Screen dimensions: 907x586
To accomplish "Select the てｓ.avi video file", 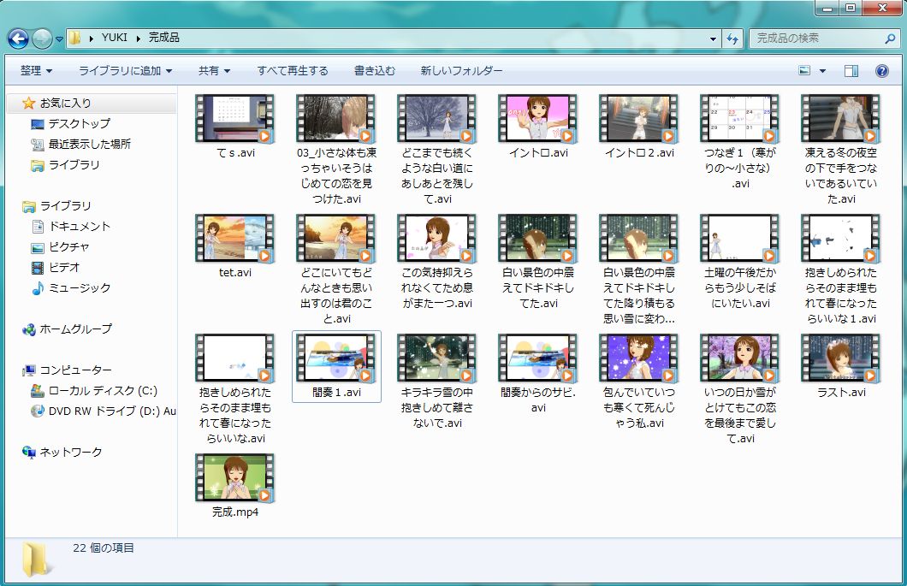I will coord(234,127).
